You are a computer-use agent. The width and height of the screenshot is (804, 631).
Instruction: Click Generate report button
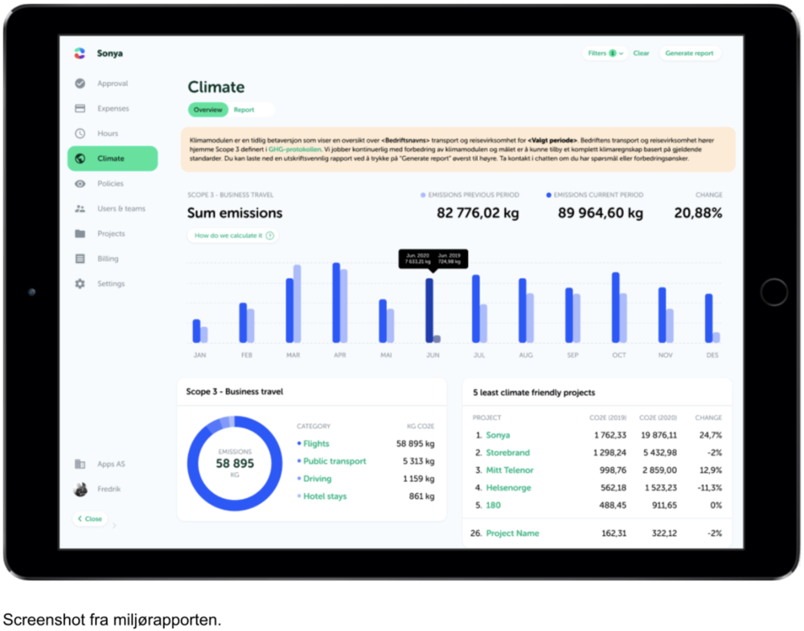click(x=689, y=53)
